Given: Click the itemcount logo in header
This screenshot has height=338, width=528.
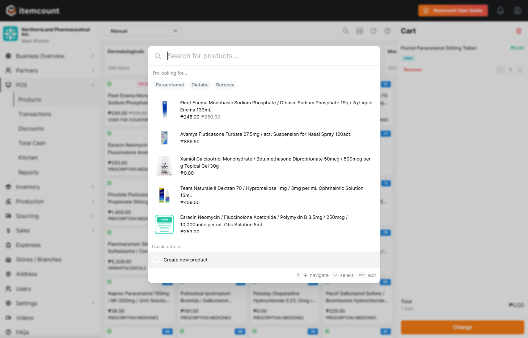Looking at the screenshot, I should point(33,10).
